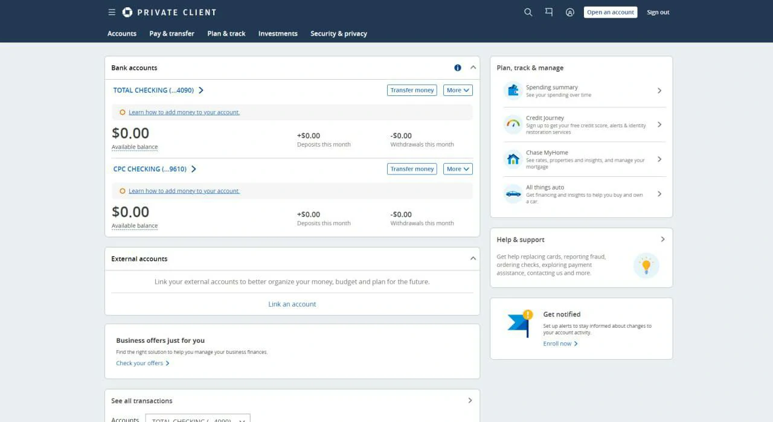Click the Chase MyHome house icon
The width and height of the screenshot is (773, 422).
pos(513,159)
